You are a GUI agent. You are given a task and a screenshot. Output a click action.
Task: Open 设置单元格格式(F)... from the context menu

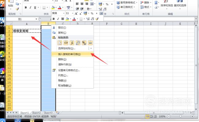pyautogui.click(x=73, y=70)
